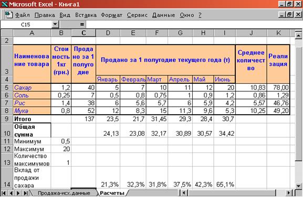303x197 pixels.
Task: Click the Name Box showing C15
Action: tap(26, 25)
